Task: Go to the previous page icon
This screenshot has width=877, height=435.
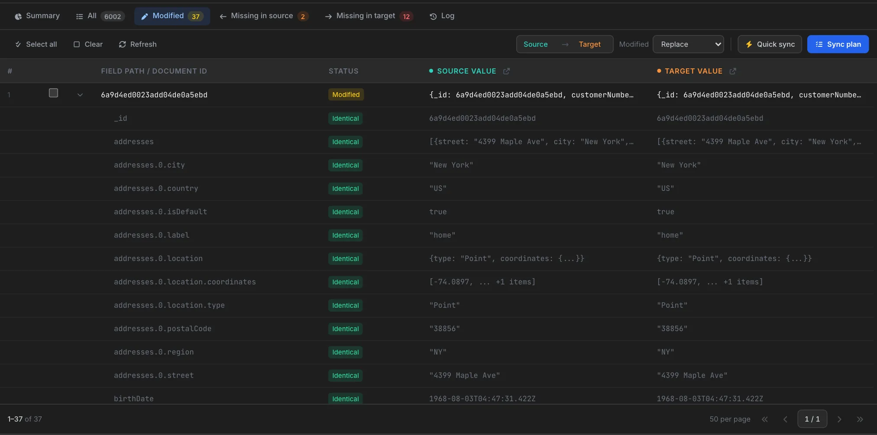Action: [x=785, y=419]
